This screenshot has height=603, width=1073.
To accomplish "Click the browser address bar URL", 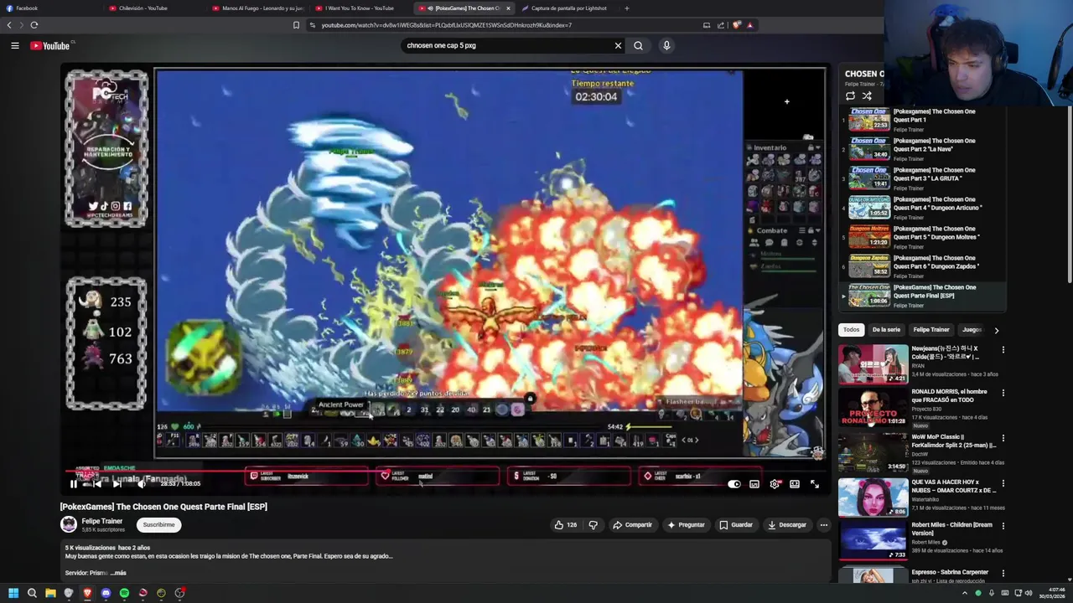I will click(446, 25).
